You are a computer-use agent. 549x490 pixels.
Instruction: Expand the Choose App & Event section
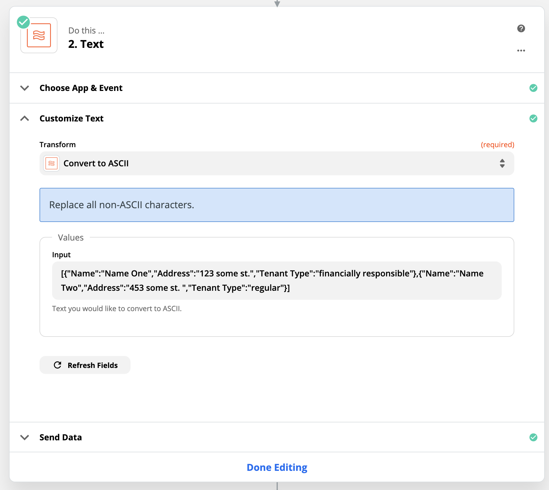pos(25,88)
